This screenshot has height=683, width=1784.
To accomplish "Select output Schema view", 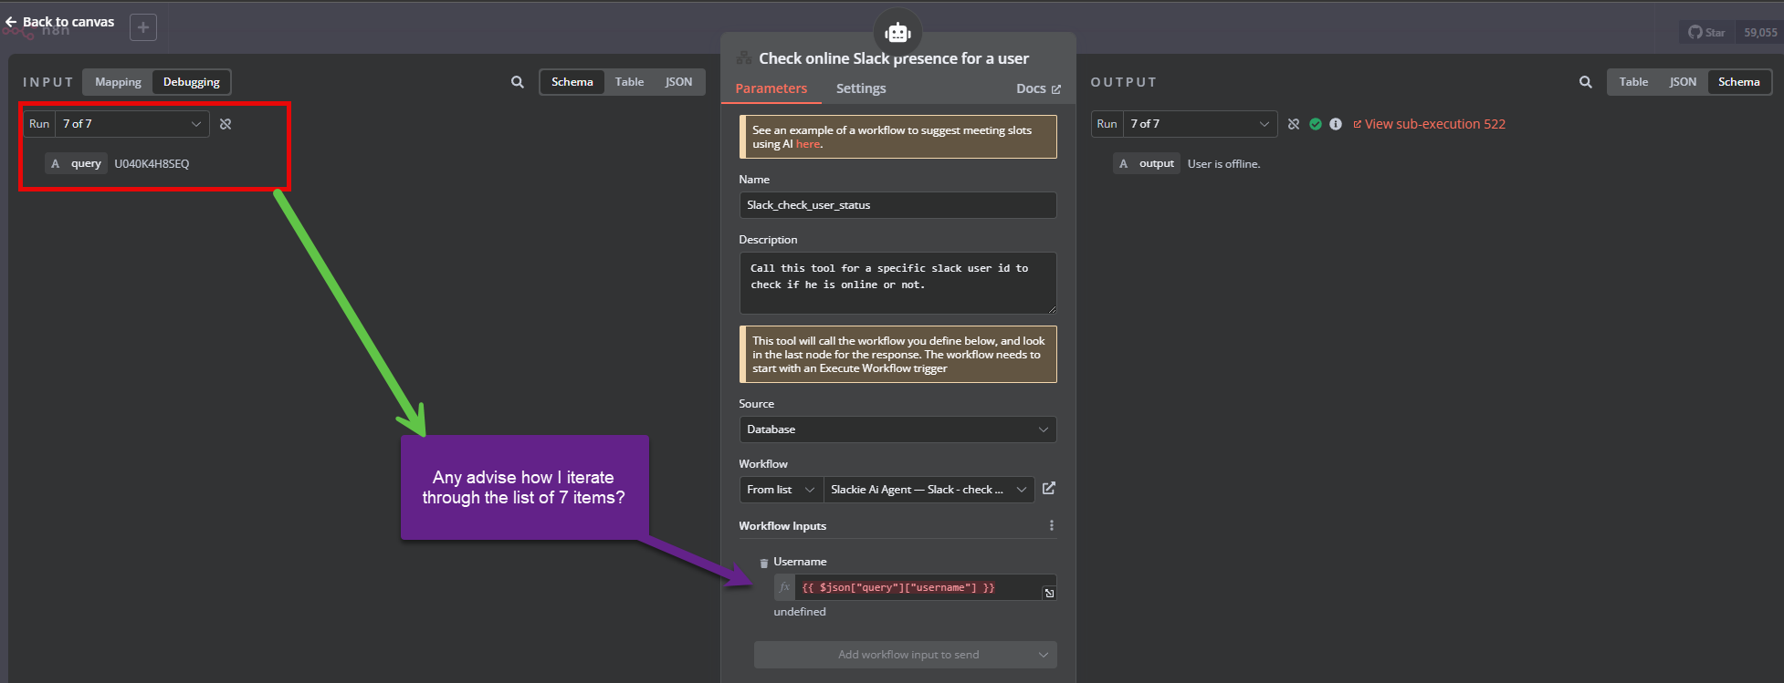I will coord(1739,82).
